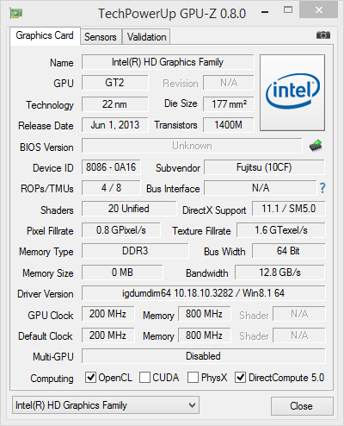Image resolution: width=344 pixels, height=426 pixels.
Task: Click the Name field showing Intel(R) HD Graphics
Action: [168, 62]
